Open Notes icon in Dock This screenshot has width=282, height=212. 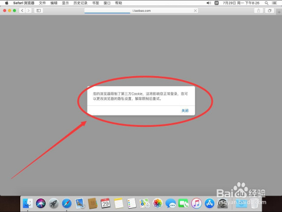118,204
